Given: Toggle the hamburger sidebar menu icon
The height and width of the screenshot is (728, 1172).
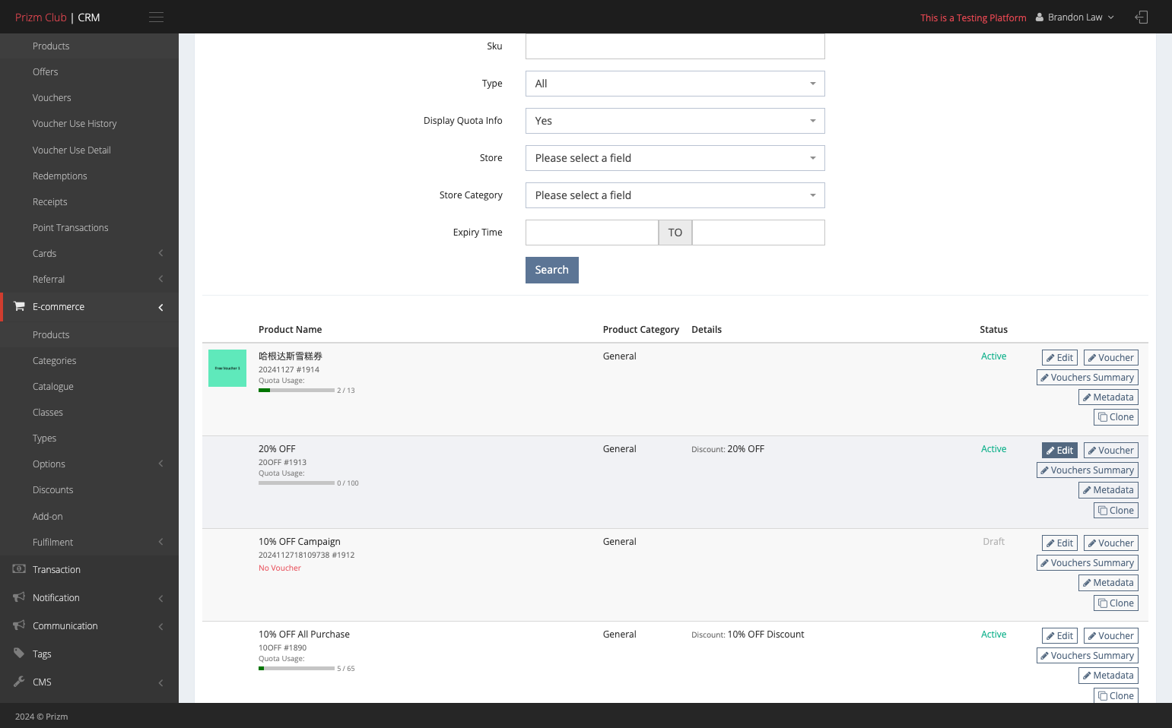Looking at the screenshot, I should point(156,17).
